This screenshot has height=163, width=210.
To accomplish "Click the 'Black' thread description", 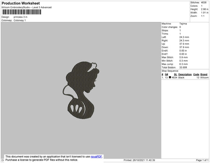I will pyautogui.click(x=181, y=78).
